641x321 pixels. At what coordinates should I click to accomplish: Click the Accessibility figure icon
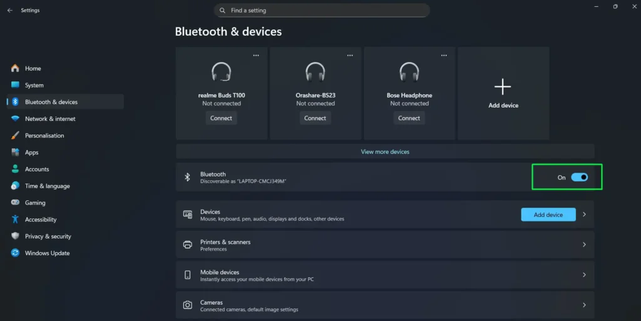[x=15, y=219]
